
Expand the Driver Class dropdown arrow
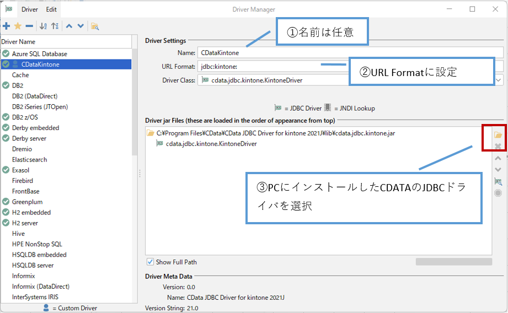click(499, 80)
